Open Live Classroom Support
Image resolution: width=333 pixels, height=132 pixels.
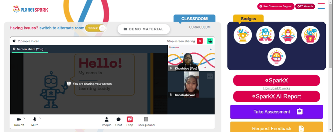point(276,6)
